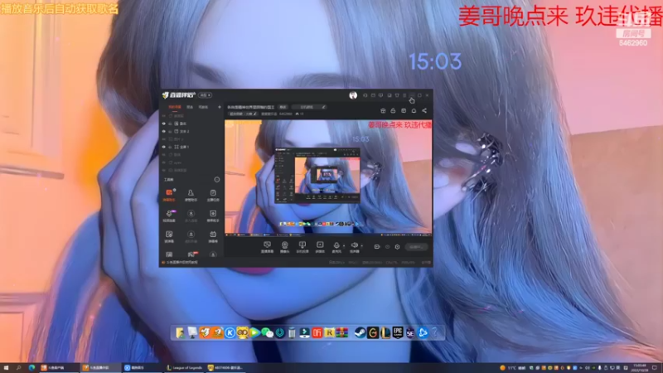Toggle lock on the 全屏 2 layer
Screen dimensions: 663x373
(171, 132)
